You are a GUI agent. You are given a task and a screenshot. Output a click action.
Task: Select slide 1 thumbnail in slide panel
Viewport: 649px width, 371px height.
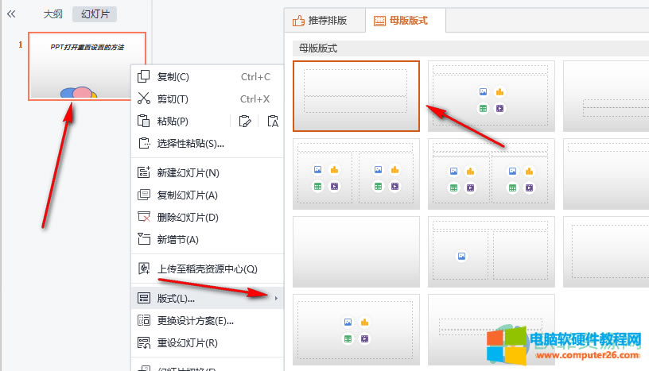click(87, 67)
